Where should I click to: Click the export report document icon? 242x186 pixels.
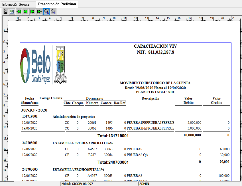coord(12,12)
